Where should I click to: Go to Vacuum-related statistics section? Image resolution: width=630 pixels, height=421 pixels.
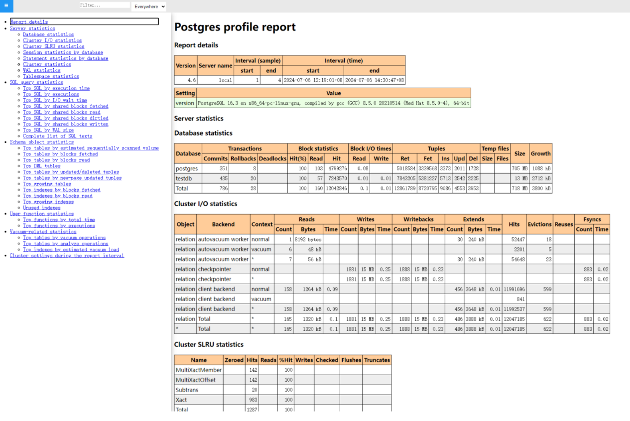pos(43,231)
